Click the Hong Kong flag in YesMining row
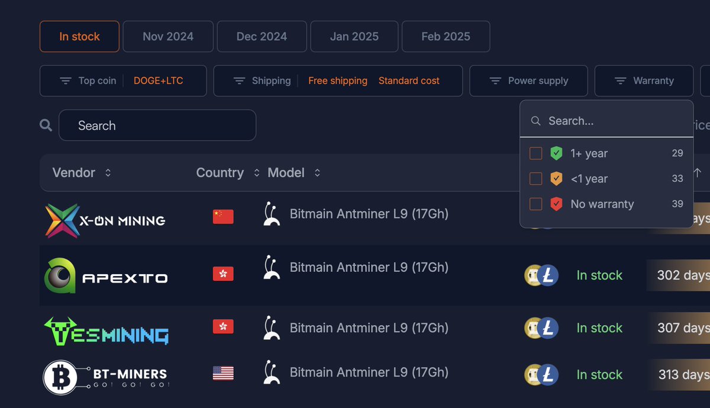 pyautogui.click(x=223, y=326)
